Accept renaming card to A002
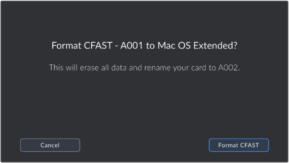Screen dimensions: 289x163 [238, 145]
